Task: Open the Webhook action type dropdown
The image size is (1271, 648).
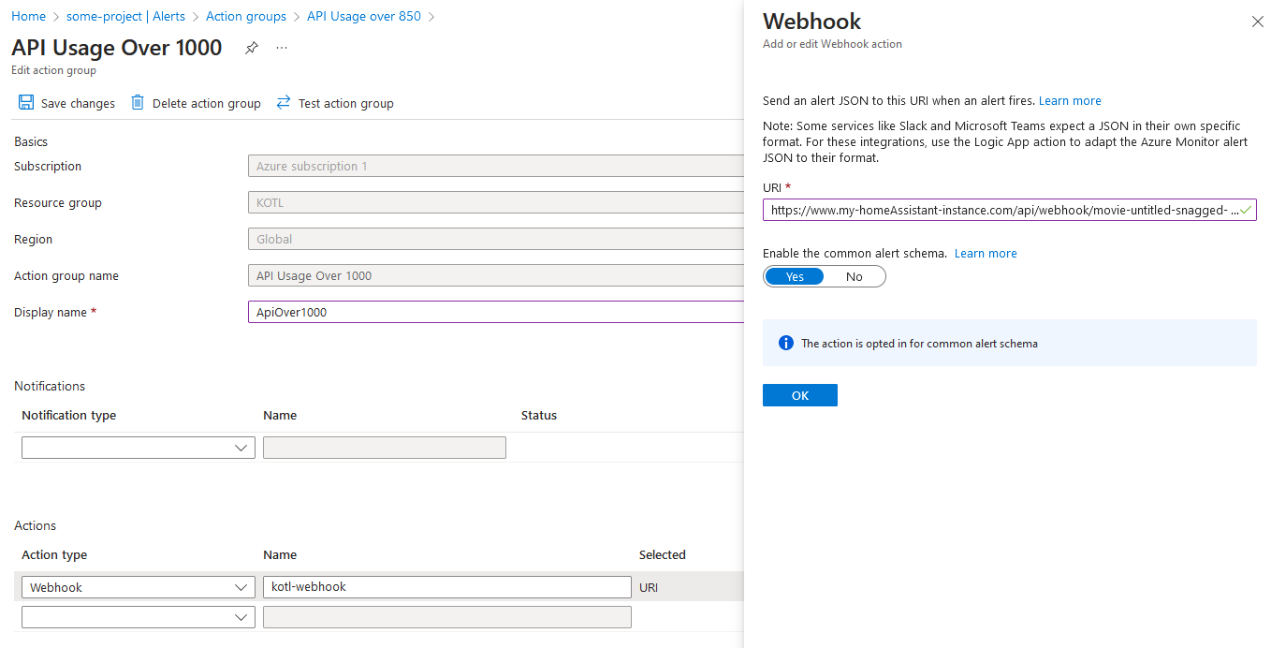Action: (x=139, y=587)
